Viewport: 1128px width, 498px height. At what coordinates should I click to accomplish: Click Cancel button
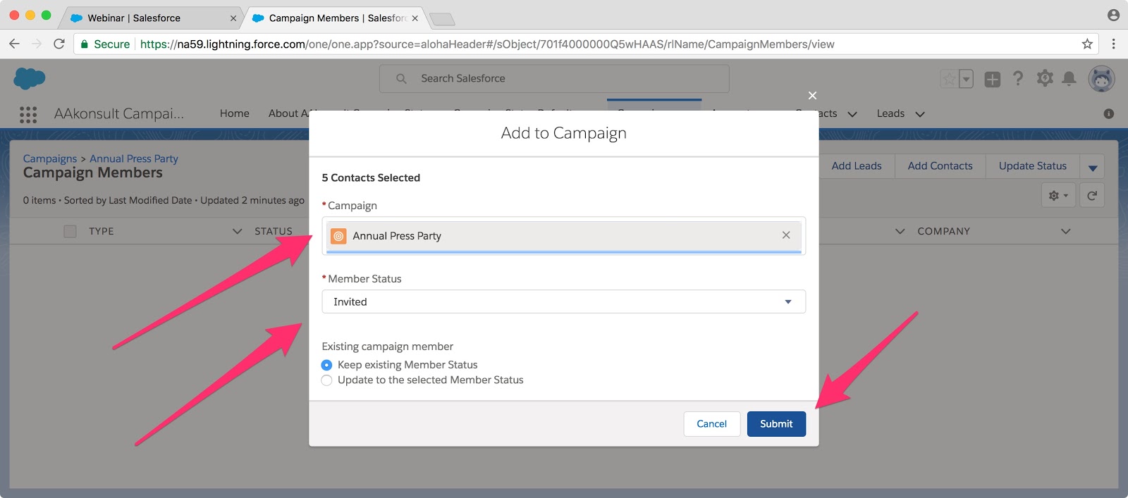[711, 424]
